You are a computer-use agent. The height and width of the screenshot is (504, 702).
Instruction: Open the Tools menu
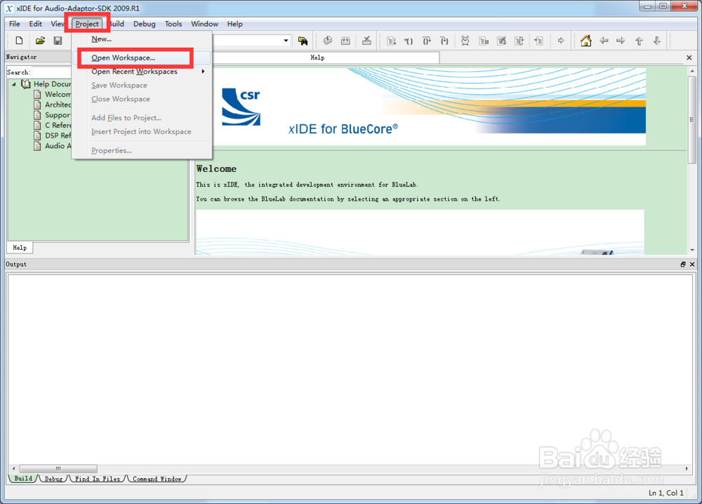(173, 24)
